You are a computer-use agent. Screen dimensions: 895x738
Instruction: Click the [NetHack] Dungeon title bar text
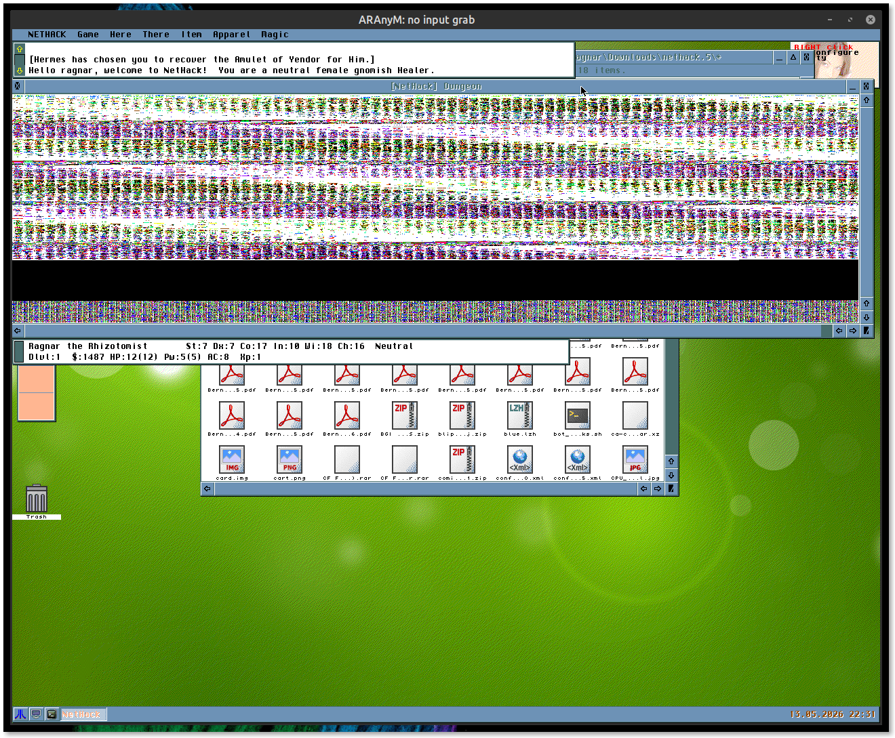click(x=437, y=87)
